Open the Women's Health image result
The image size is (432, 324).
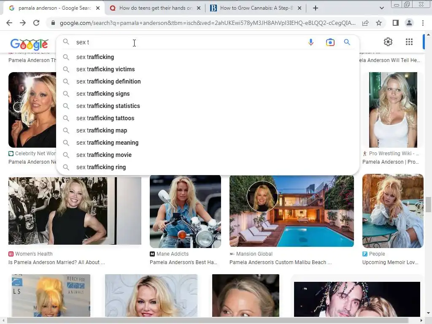click(75, 211)
